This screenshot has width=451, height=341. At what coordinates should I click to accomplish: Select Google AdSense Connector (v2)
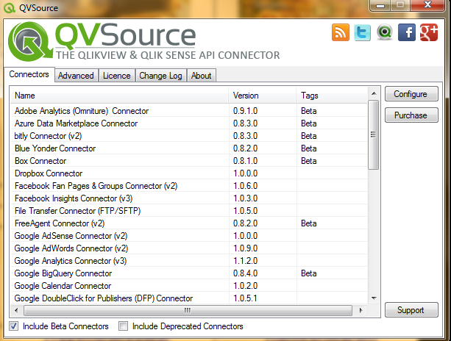tap(189, 236)
